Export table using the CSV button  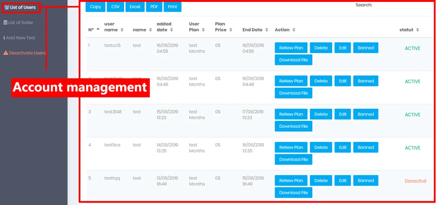pos(115,7)
